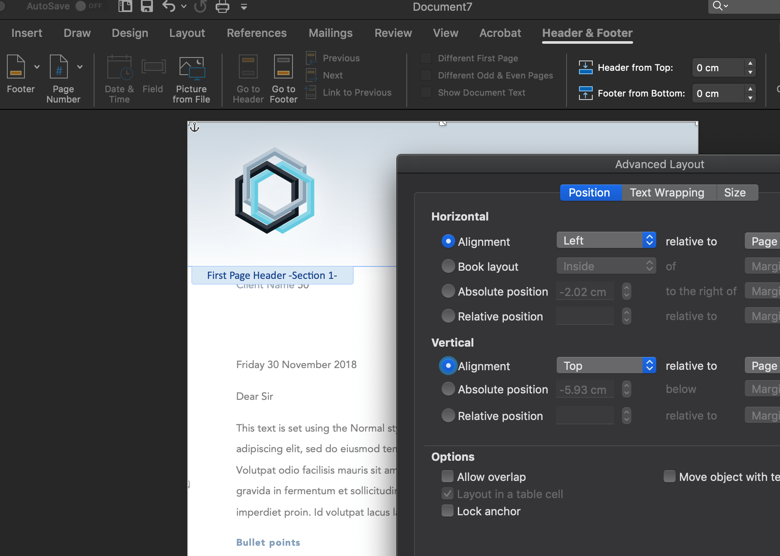This screenshot has width=780, height=556.
Task: Click the Print icon
Action: coord(222,6)
